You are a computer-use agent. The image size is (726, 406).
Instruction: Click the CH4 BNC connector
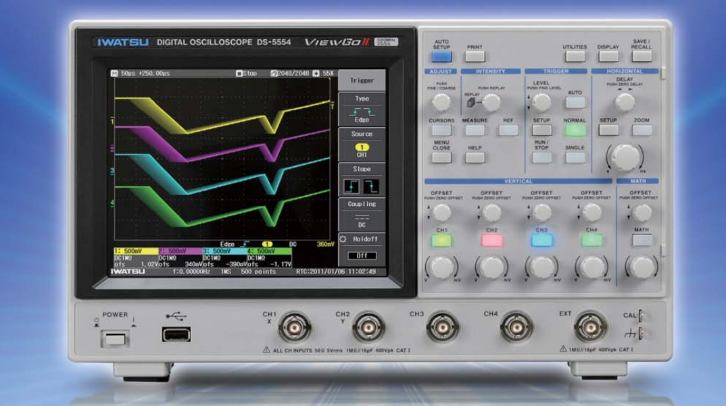click(x=516, y=328)
